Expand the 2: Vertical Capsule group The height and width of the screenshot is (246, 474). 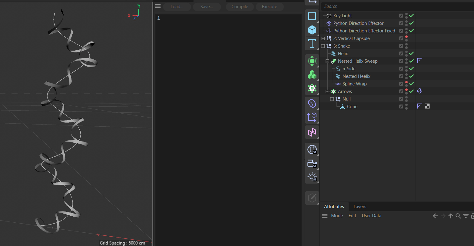(323, 38)
